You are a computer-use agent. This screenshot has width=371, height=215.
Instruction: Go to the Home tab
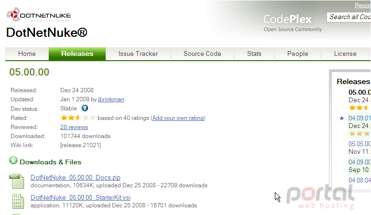pyautogui.click(x=27, y=54)
